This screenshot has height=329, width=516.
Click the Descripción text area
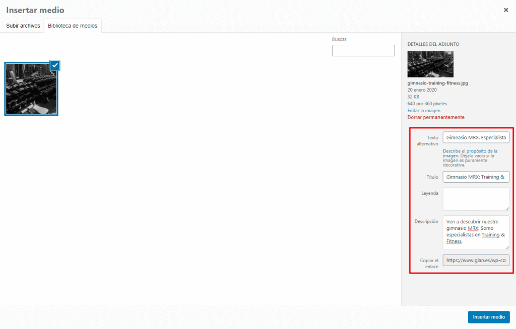click(x=476, y=231)
